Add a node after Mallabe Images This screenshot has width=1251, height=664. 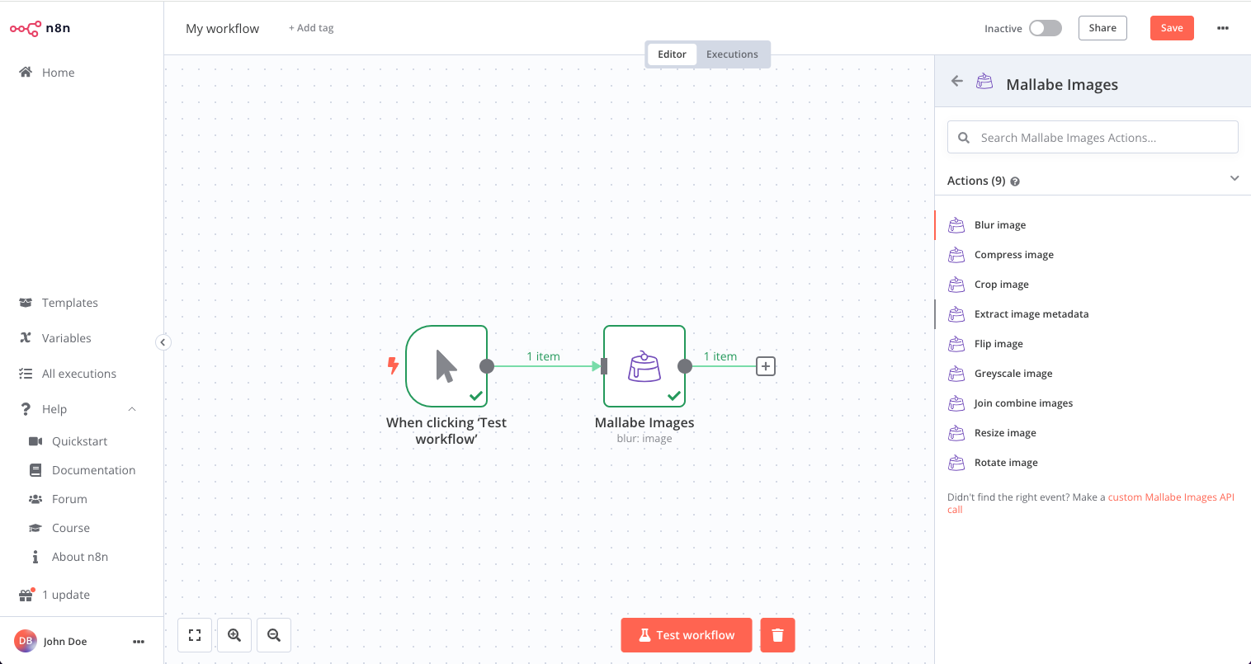(x=766, y=366)
